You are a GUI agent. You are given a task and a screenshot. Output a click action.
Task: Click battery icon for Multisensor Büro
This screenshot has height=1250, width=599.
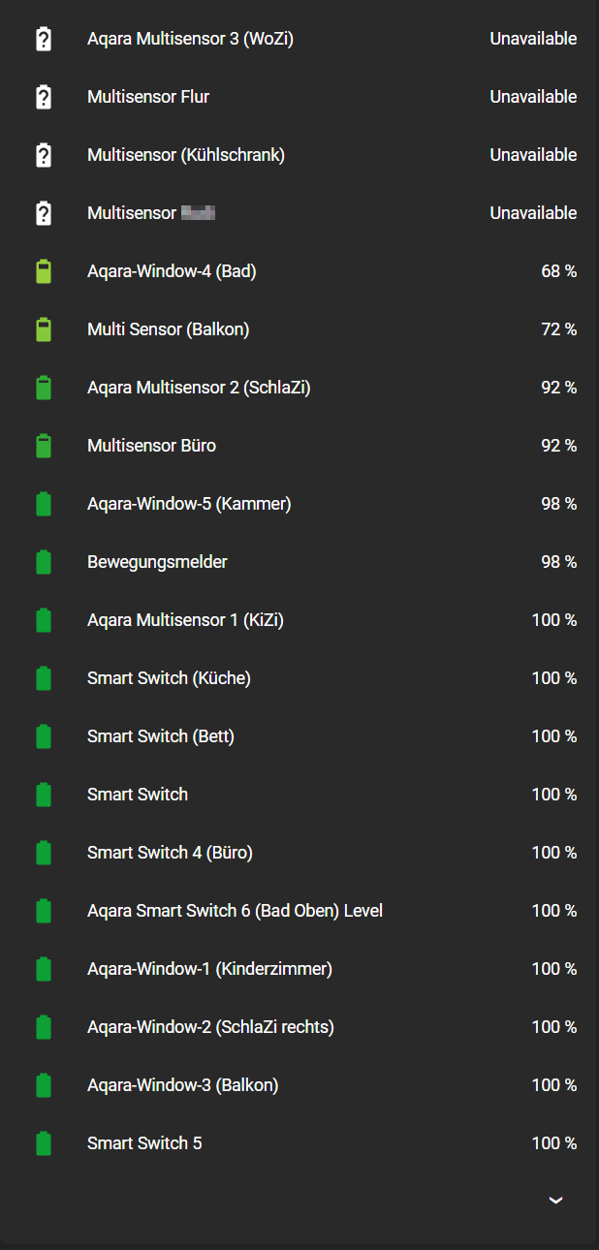(x=44, y=446)
